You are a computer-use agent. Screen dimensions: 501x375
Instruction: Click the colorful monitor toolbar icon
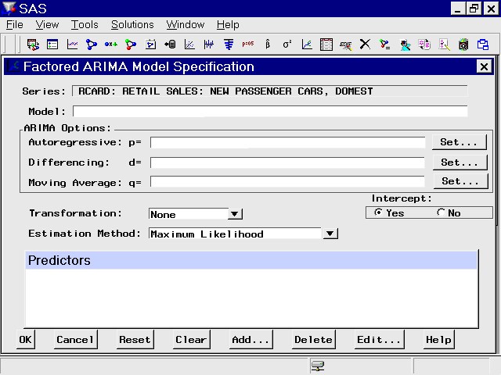click(405, 45)
